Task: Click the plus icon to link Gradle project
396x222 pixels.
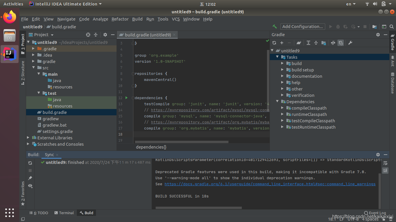Action: pos(281,43)
